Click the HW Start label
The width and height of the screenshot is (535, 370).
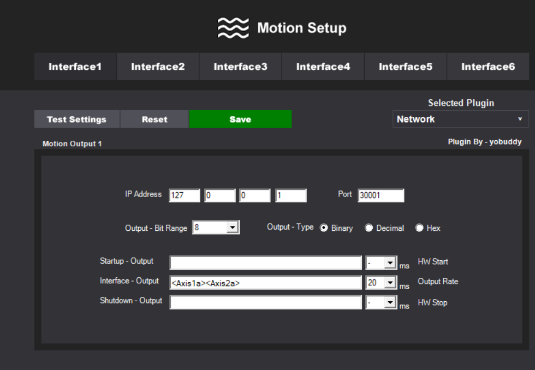(432, 262)
